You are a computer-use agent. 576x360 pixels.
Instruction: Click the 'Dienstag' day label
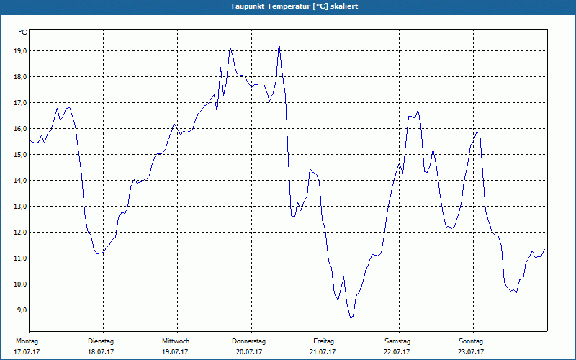click(101, 341)
